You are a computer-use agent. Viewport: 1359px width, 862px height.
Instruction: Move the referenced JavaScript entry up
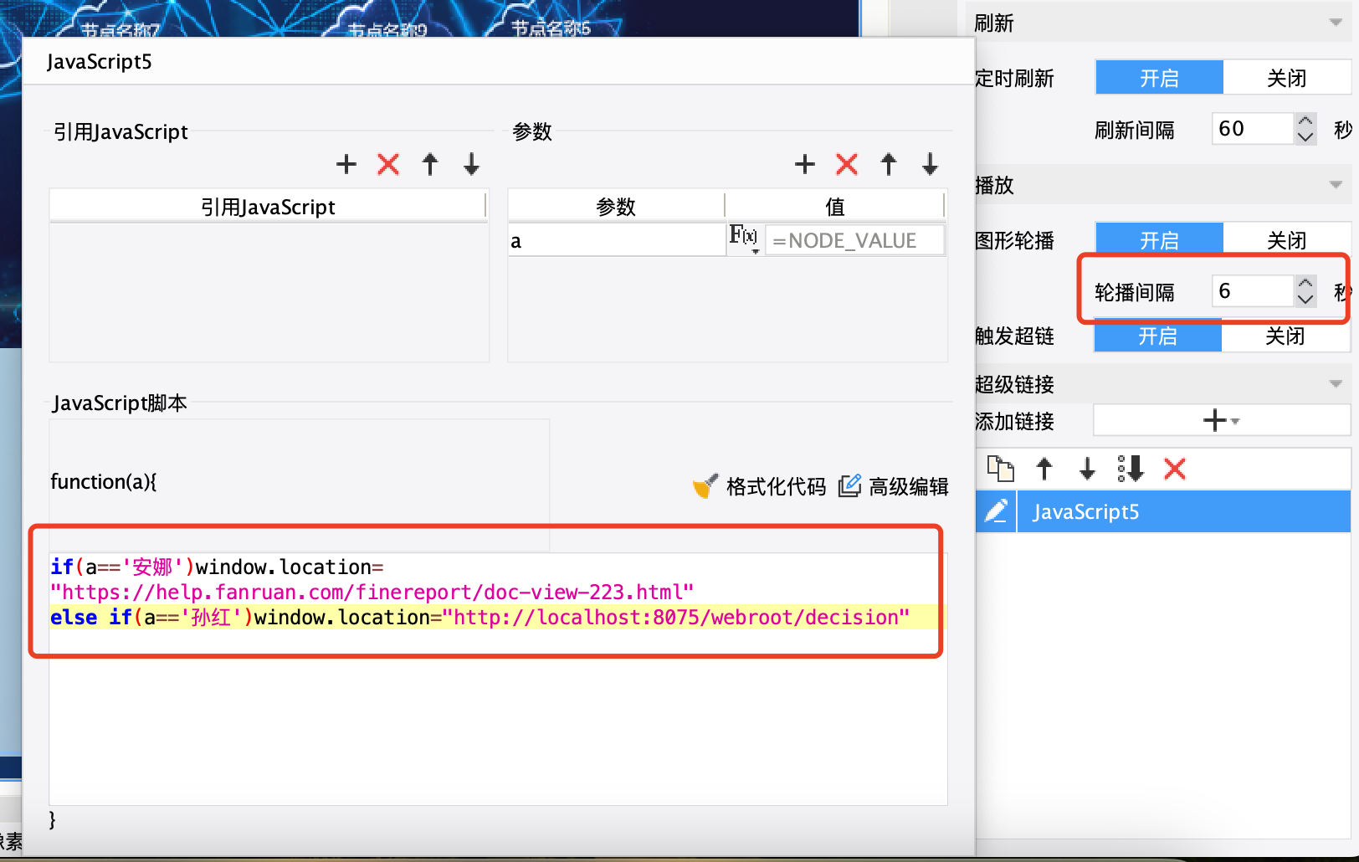point(430,164)
